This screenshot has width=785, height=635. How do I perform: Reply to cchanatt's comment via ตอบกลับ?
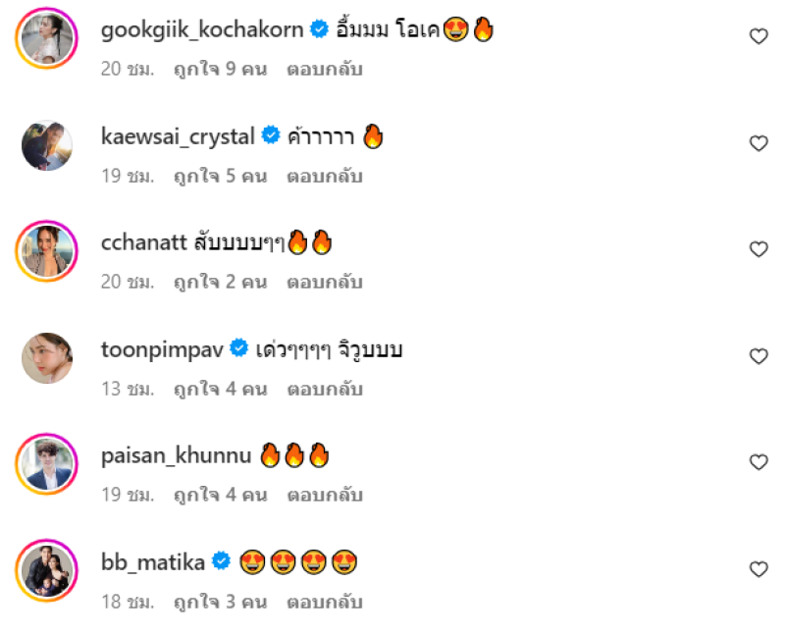(x=324, y=283)
